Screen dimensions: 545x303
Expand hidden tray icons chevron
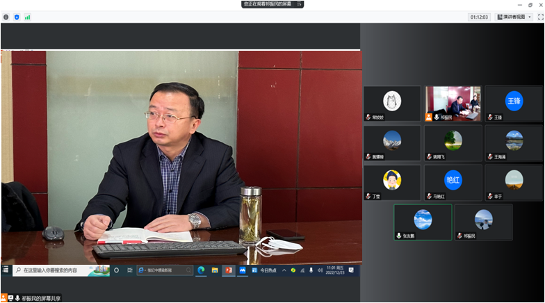click(284, 270)
